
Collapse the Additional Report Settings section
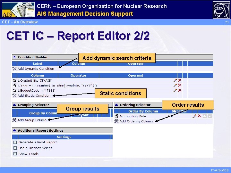pos(14,130)
